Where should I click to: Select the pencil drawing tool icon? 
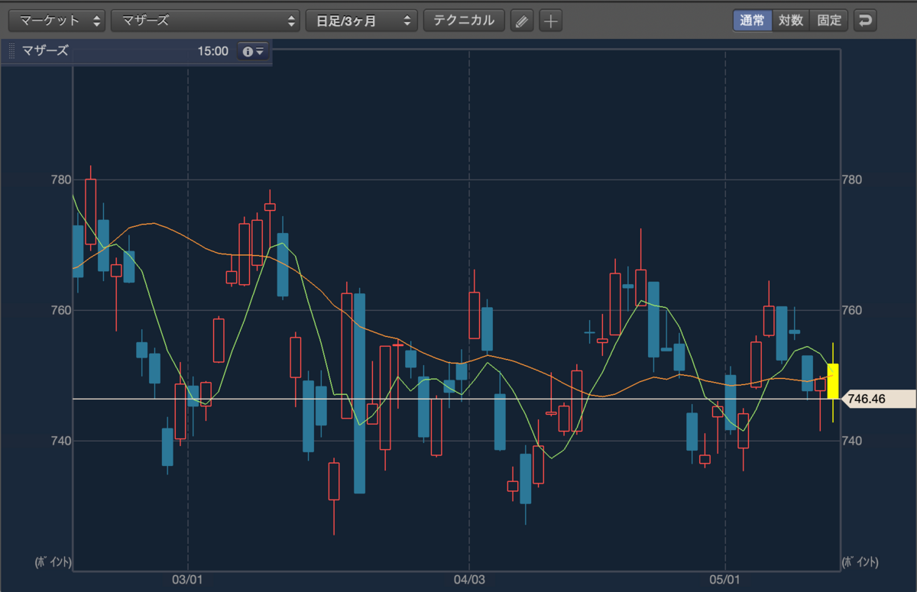click(x=522, y=21)
